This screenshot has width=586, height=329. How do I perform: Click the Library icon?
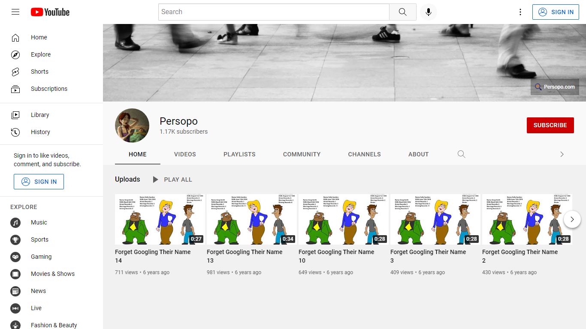tap(15, 115)
